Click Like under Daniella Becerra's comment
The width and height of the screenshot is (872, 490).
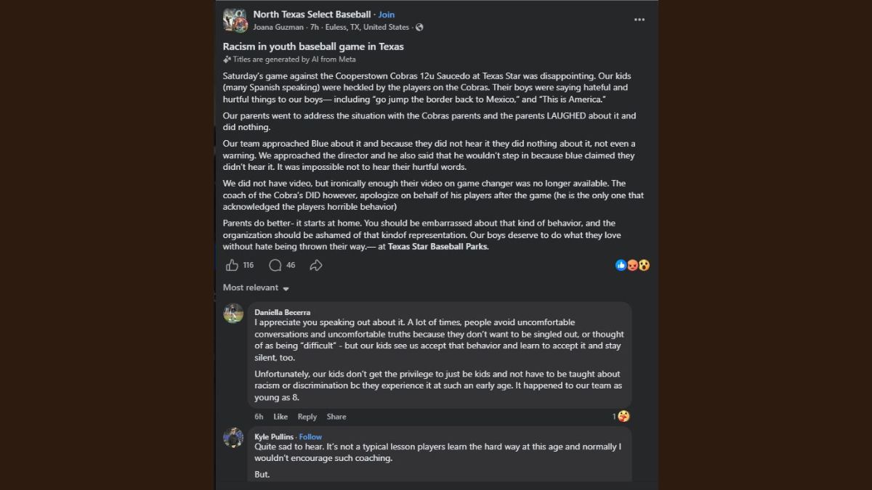coord(280,417)
